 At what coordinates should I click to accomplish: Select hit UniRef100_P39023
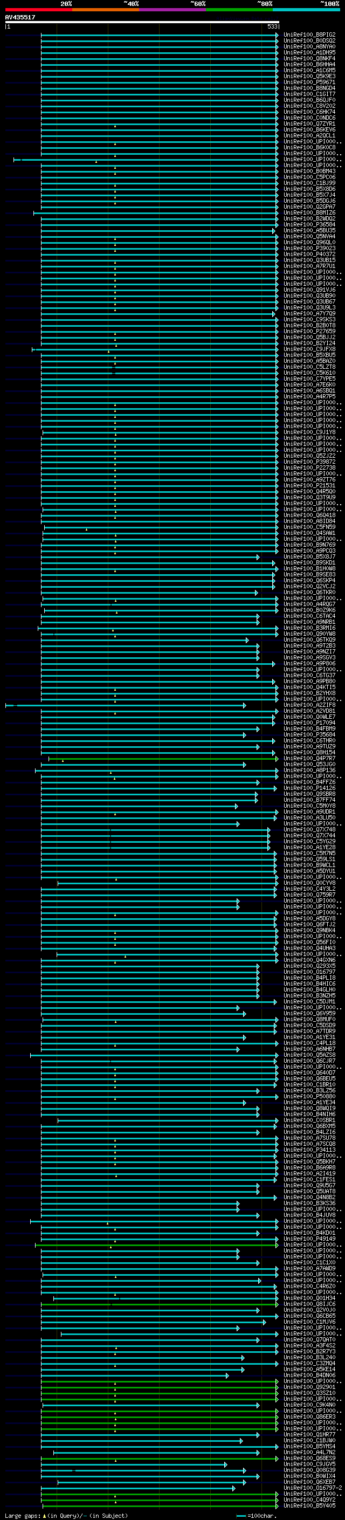[x=309, y=248]
